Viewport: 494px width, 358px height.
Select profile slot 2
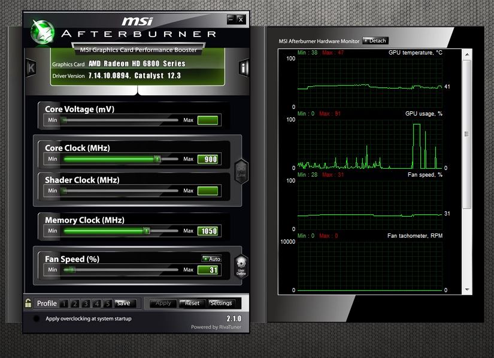point(75,304)
